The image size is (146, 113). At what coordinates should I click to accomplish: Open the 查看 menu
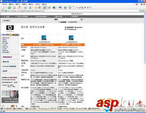(x=18, y=4)
